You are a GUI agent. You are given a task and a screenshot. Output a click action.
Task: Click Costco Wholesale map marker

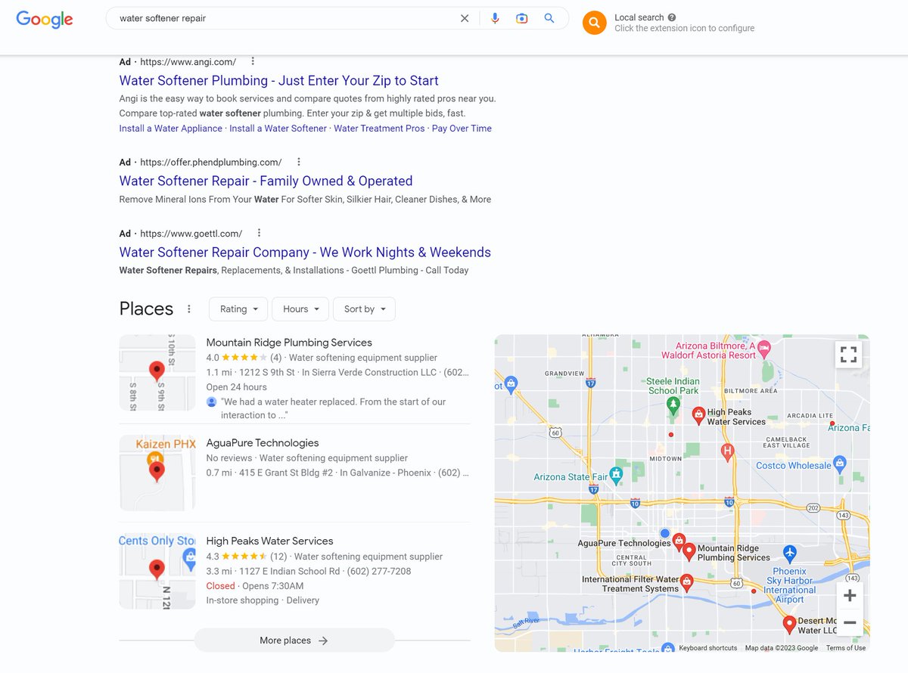[839, 463]
